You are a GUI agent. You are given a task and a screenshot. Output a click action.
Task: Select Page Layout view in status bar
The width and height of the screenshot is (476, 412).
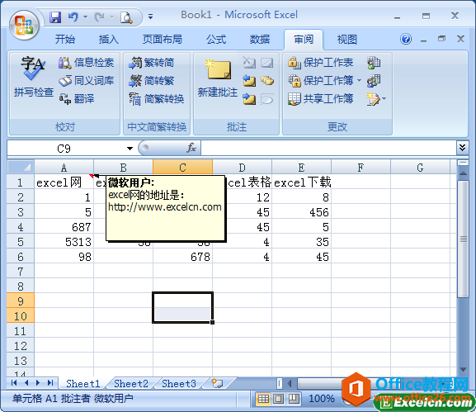(x=278, y=399)
